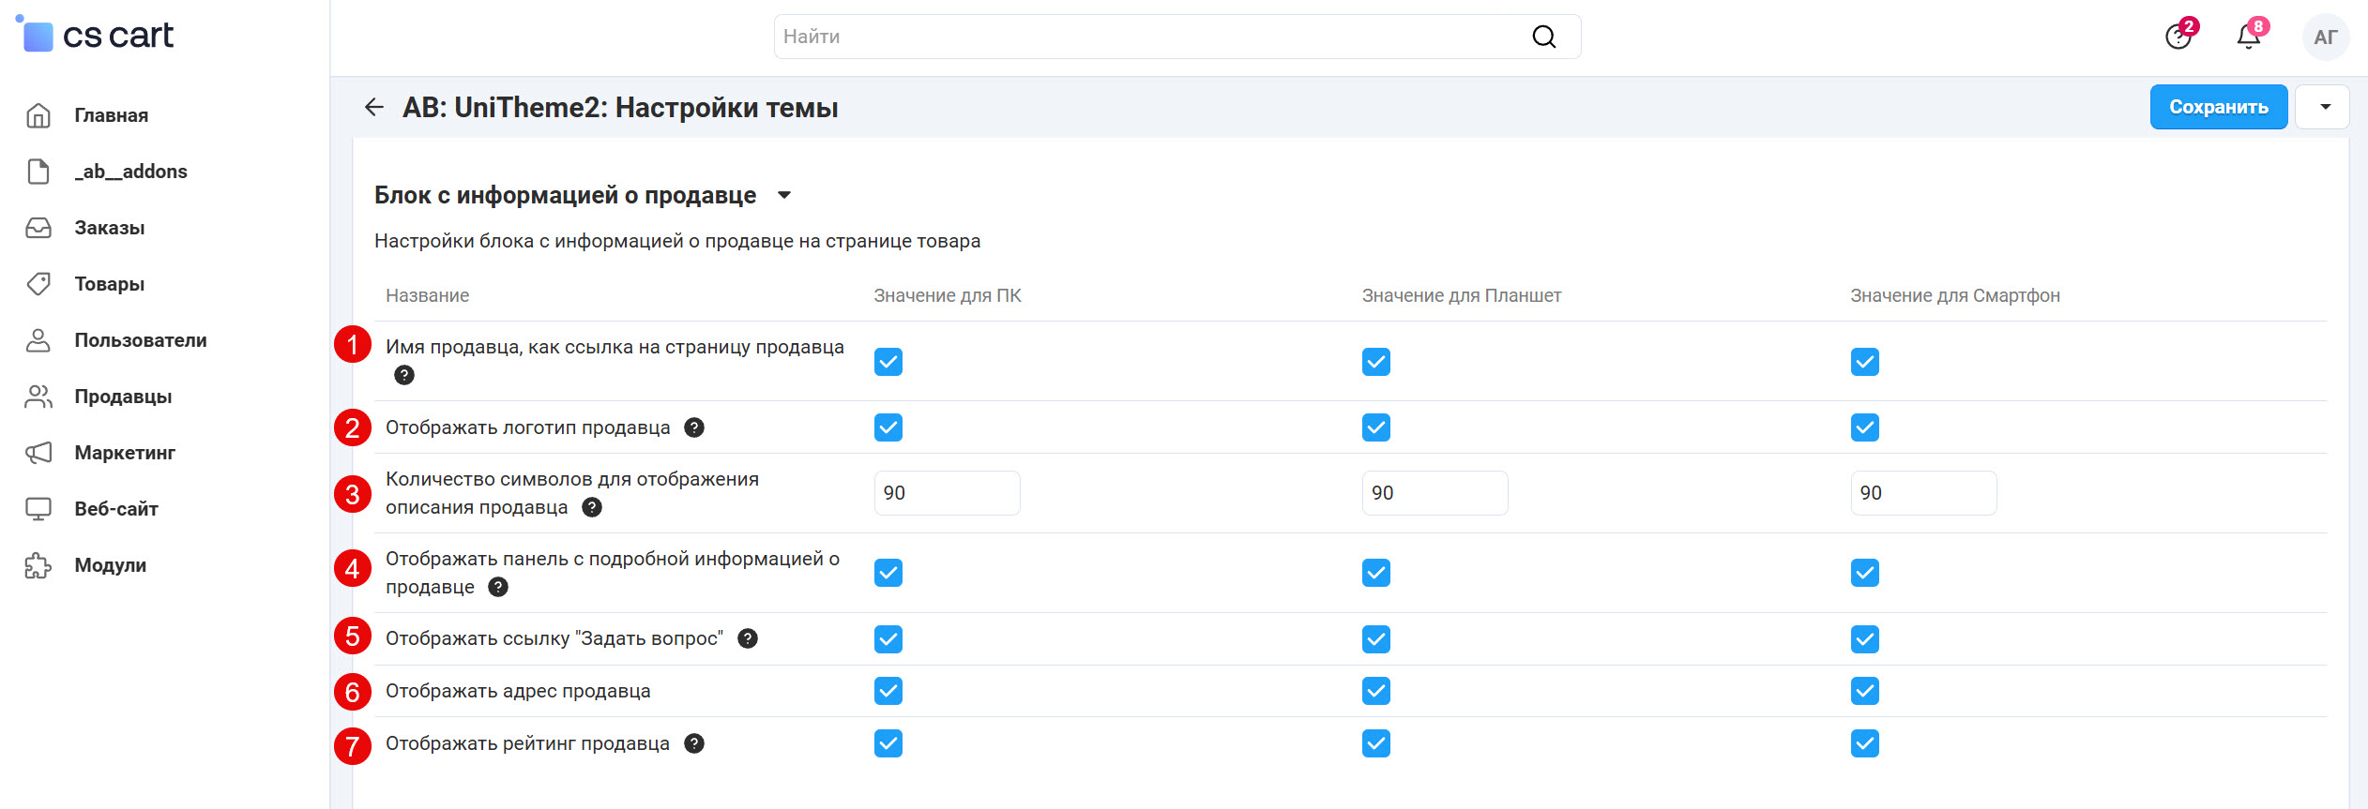Open Главная in sidebar
Screen dimensions: 2368x809
pyautogui.click(x=112, y=115)
